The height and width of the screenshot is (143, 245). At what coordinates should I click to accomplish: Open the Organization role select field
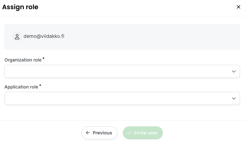click(x=122, y=71)
